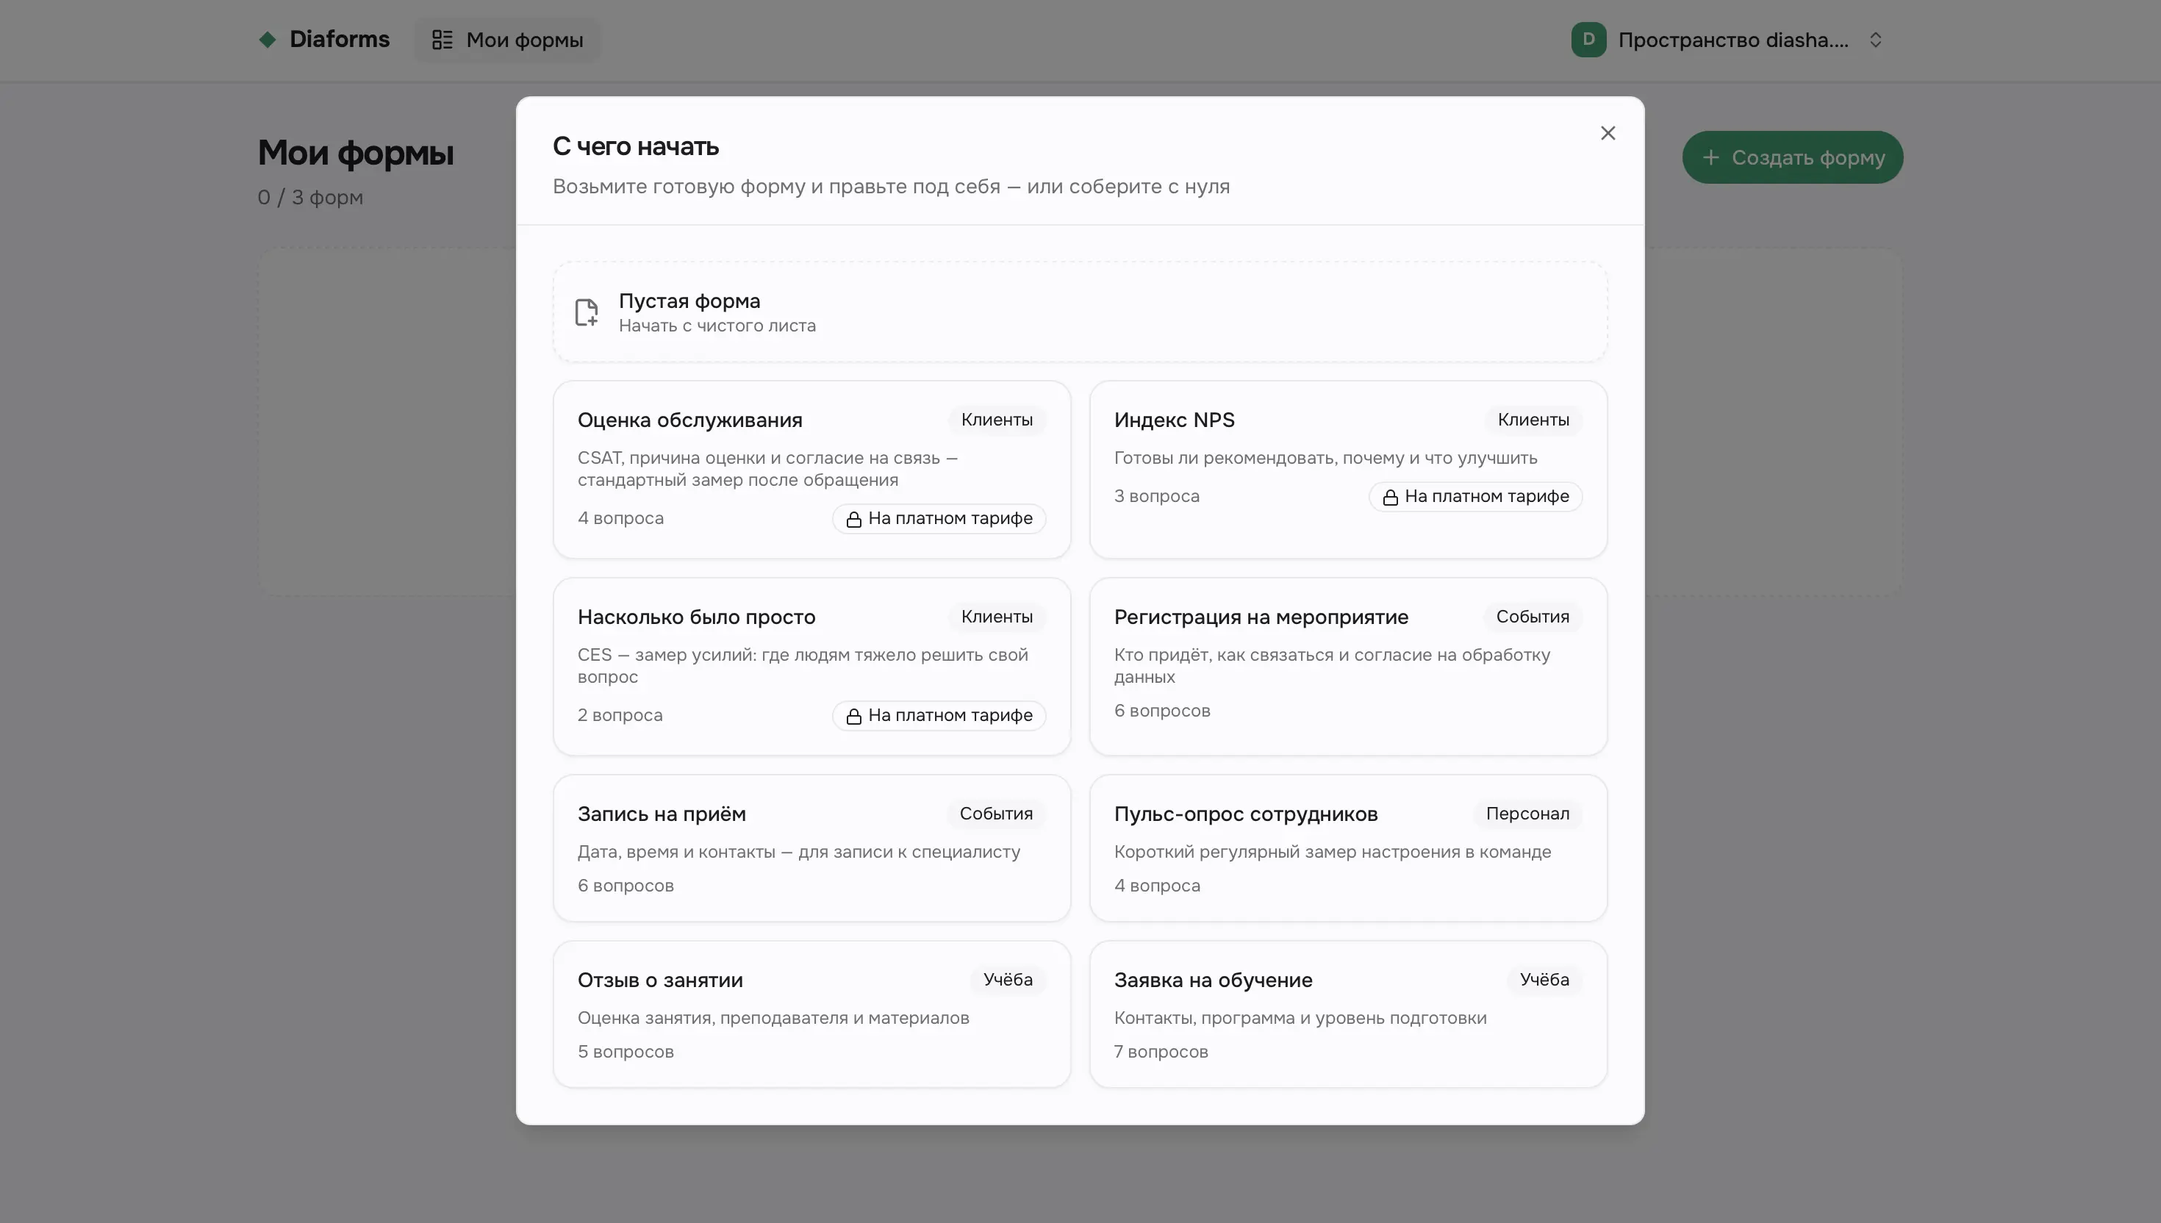Click the '0 / 3 форм' counter
Image resolution: width=2161 pixels, height=1223 pixels.
pos(310,198)
